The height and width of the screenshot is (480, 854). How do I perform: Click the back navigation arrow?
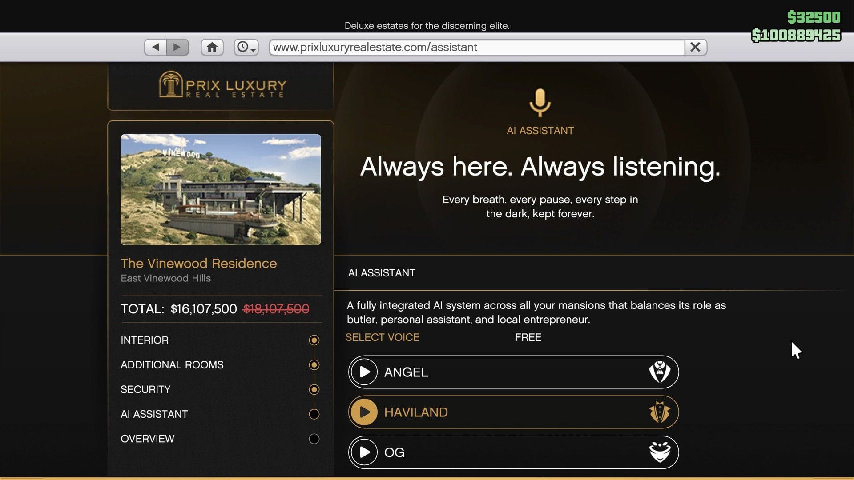point(155,47)
